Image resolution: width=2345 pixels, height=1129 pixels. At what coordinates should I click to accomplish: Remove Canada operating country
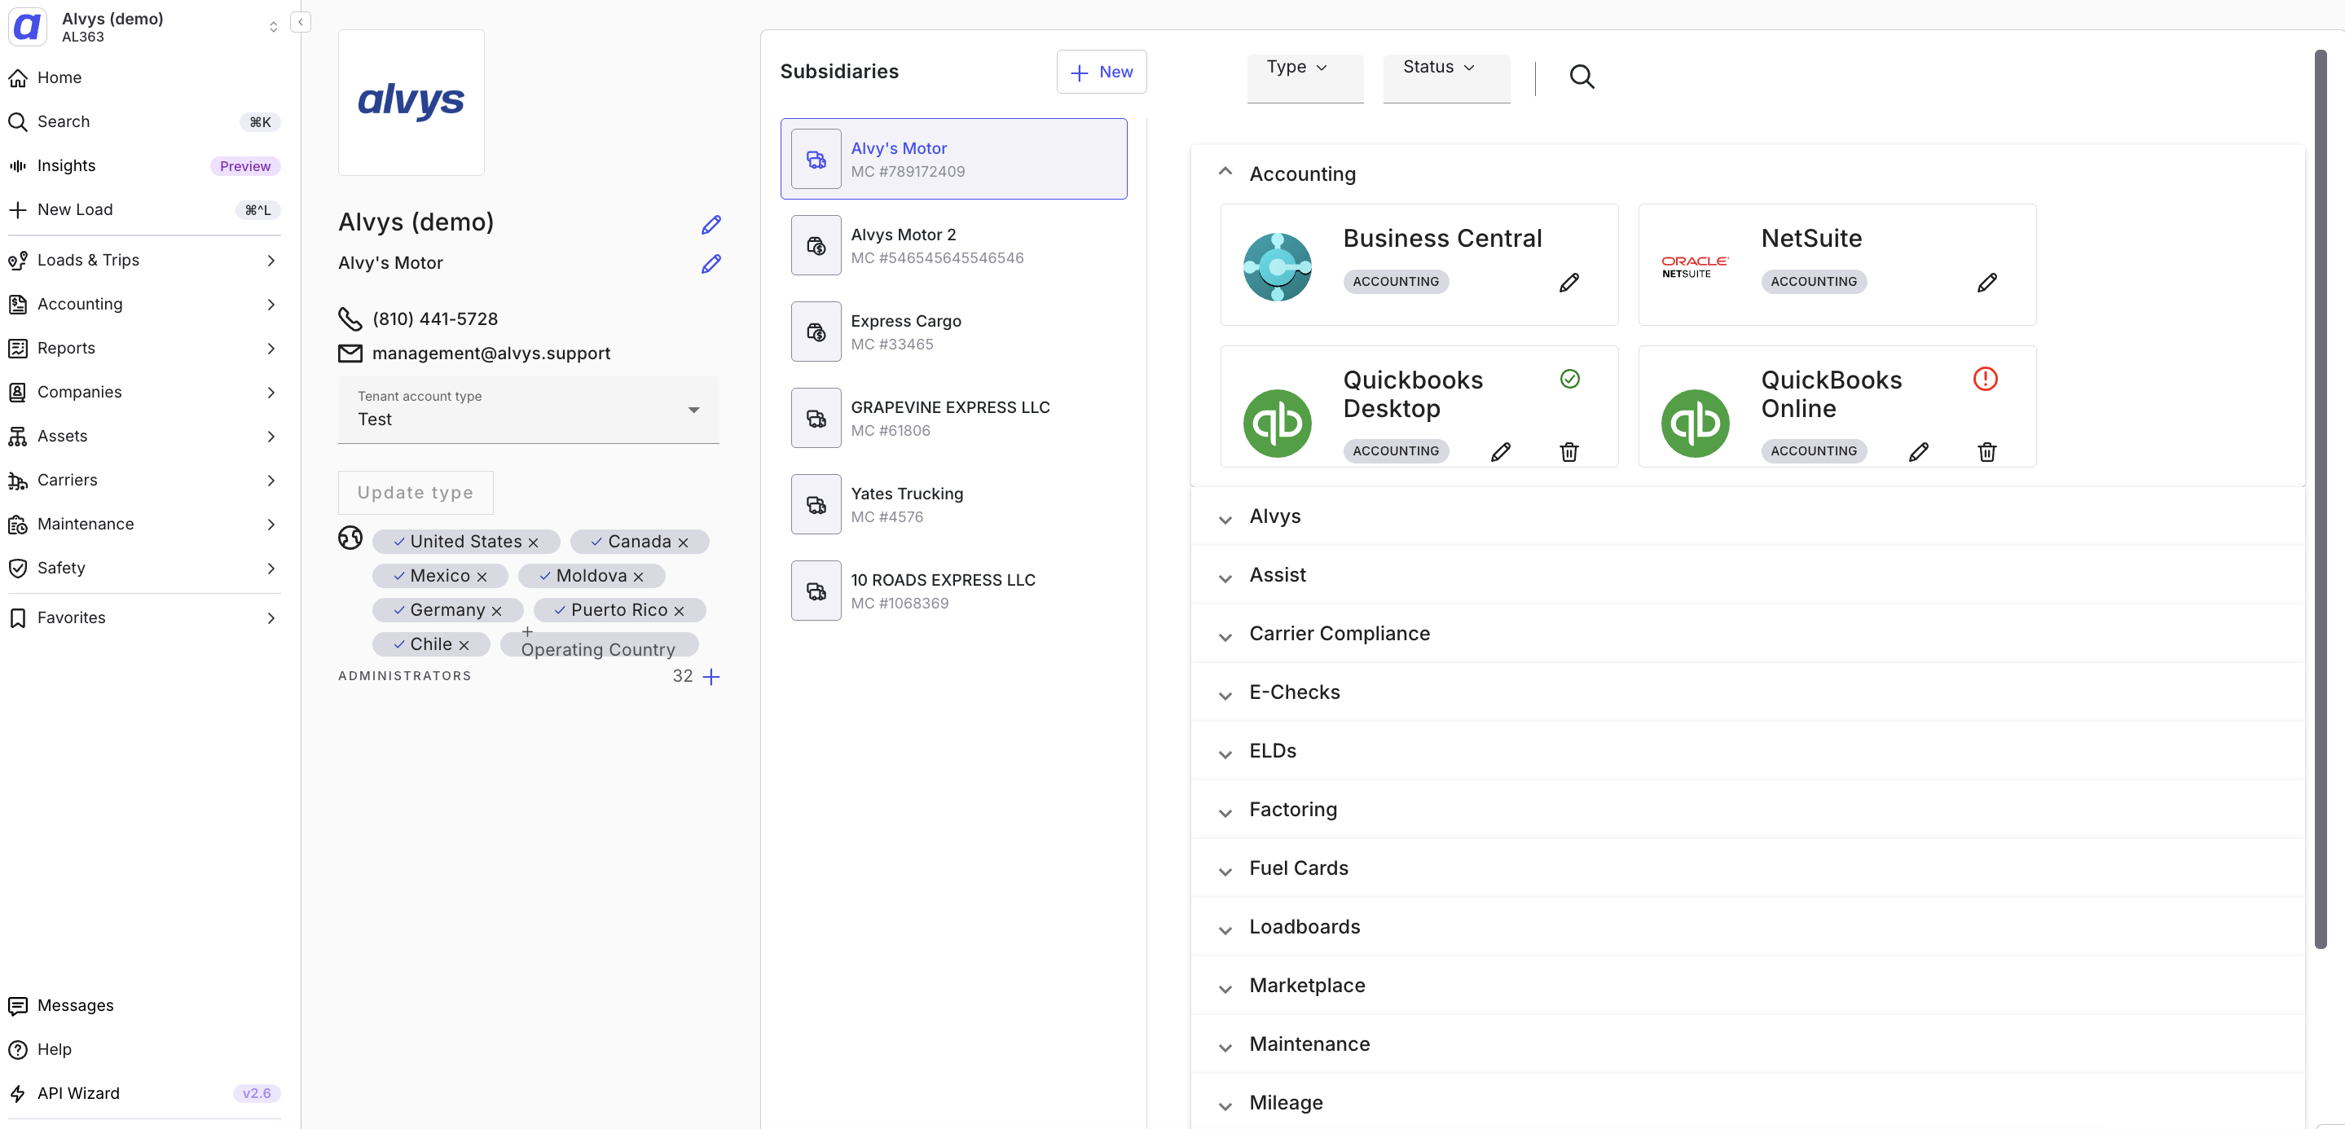683,543
